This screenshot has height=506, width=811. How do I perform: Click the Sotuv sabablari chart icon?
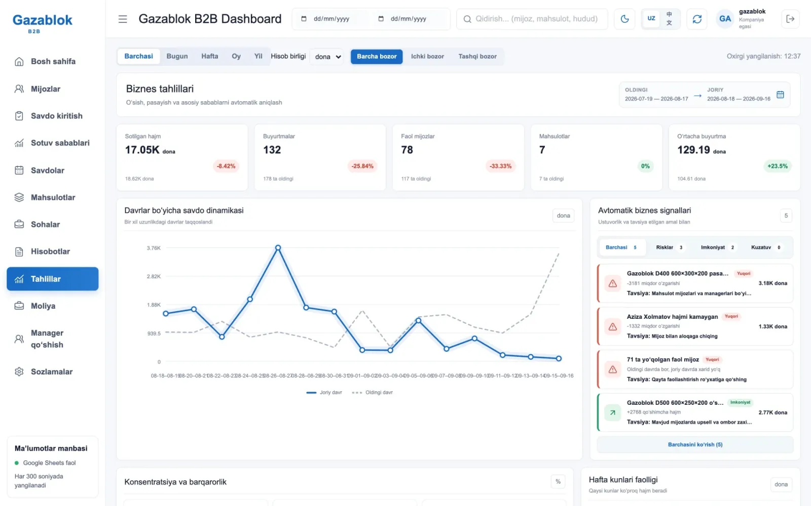19,143
